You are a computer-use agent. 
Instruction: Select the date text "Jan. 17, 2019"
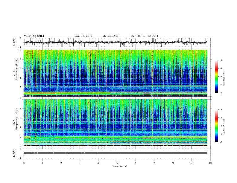tap(83, 36)
